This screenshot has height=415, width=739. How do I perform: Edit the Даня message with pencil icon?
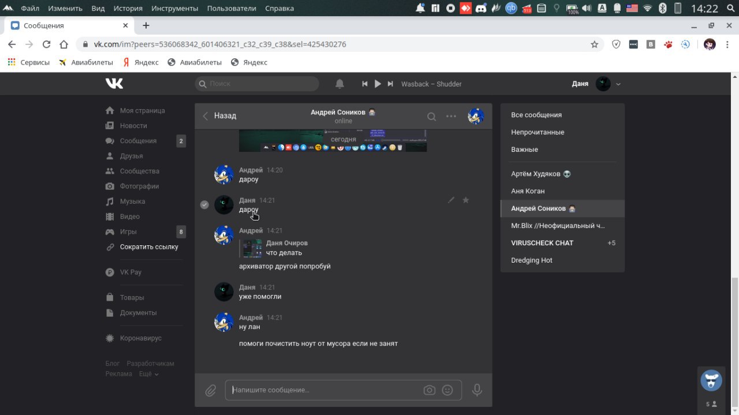(x=451, y=200)
